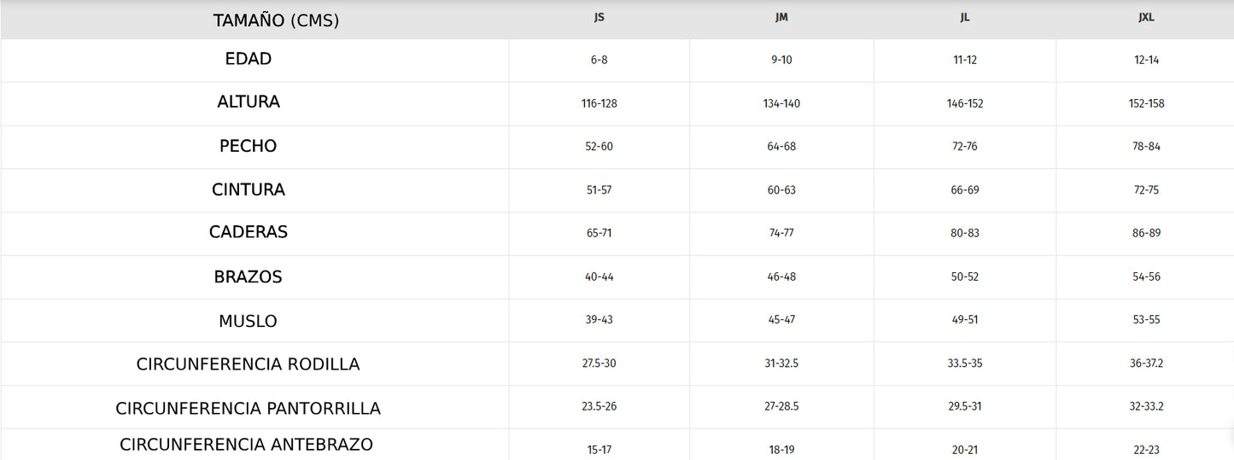Select the JM size column header
The height and width of the screenshot is (460, 1234).
781,17
